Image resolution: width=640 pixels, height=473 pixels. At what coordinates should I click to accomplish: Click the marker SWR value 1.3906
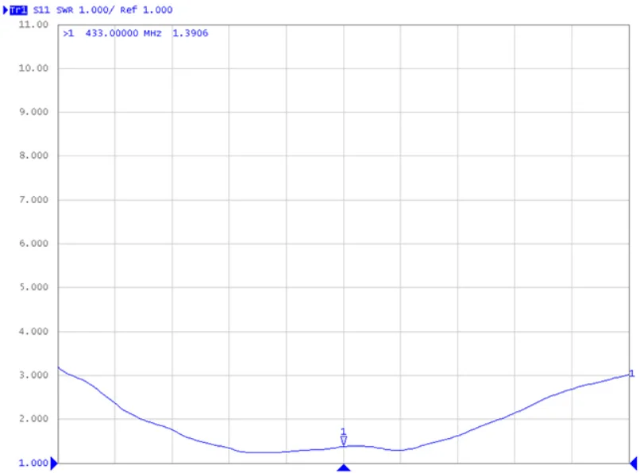pyautogui.click(x=191, y=33)
